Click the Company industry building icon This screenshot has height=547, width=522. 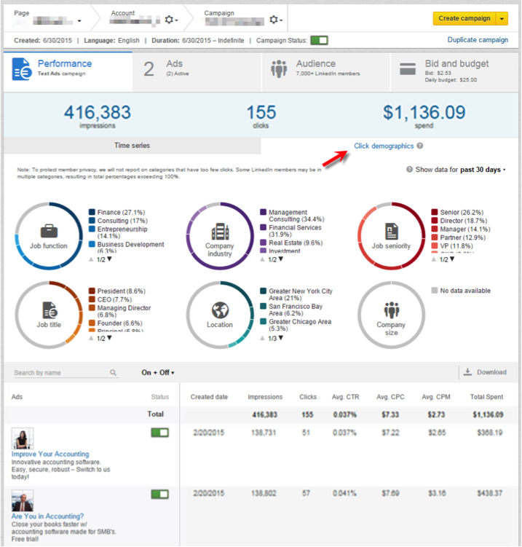[220, 232]
